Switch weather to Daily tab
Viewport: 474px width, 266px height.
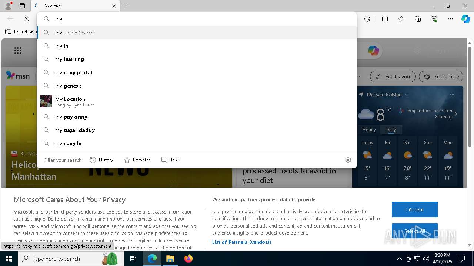pyautogui.click(x=391, y=130)
